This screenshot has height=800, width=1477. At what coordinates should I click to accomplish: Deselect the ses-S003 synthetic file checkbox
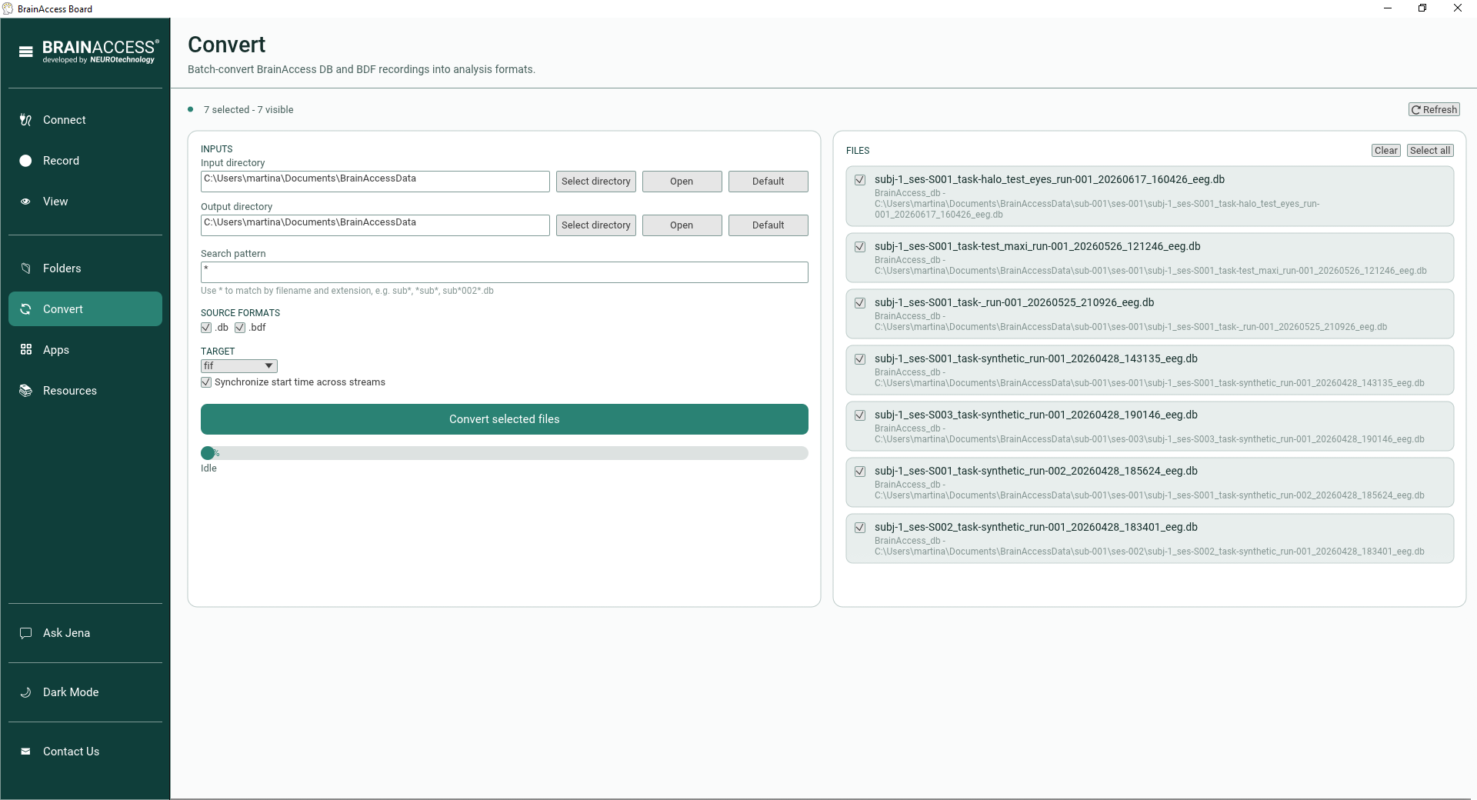(x=860, y=415)
